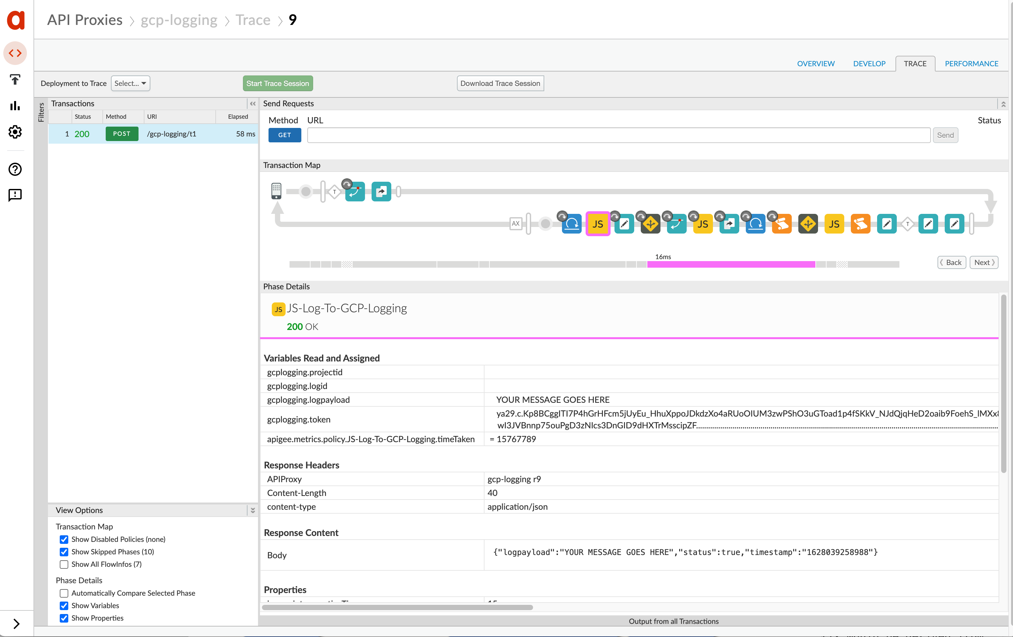Check Automatically Compare Selected Phase
1013x637 pixels.
[x=64, y=593]
